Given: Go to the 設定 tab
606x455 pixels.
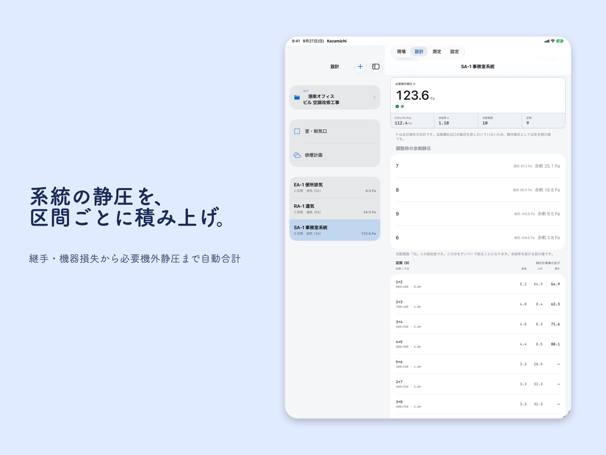Looking at the screenshot, I should coord(455,52).
